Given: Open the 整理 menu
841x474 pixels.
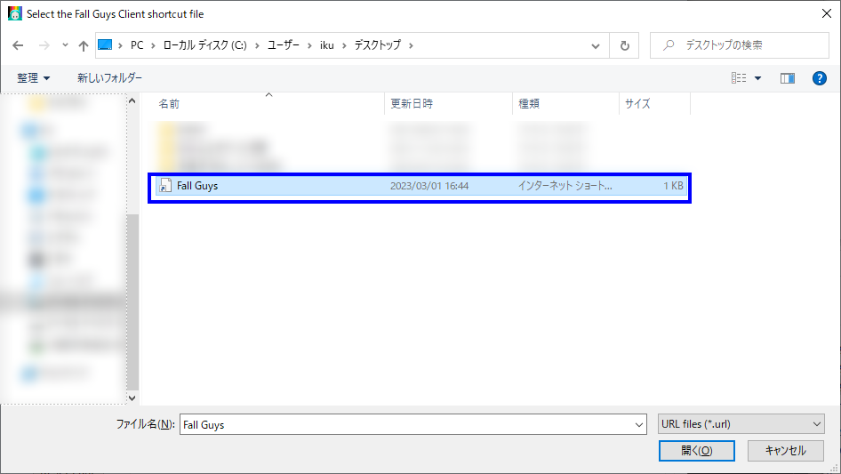Looking at the screenshot, I should 33,78.
